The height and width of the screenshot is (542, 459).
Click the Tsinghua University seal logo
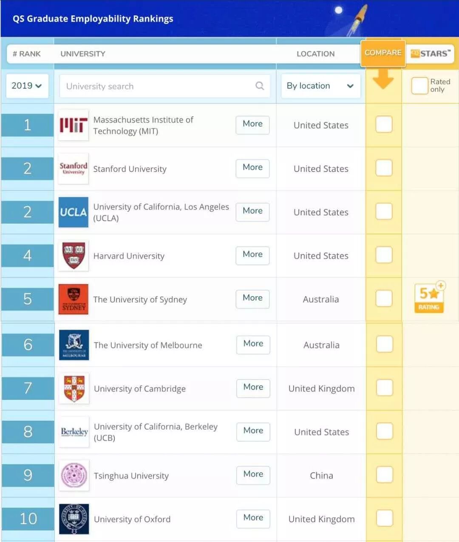click(x=74, y=475)
